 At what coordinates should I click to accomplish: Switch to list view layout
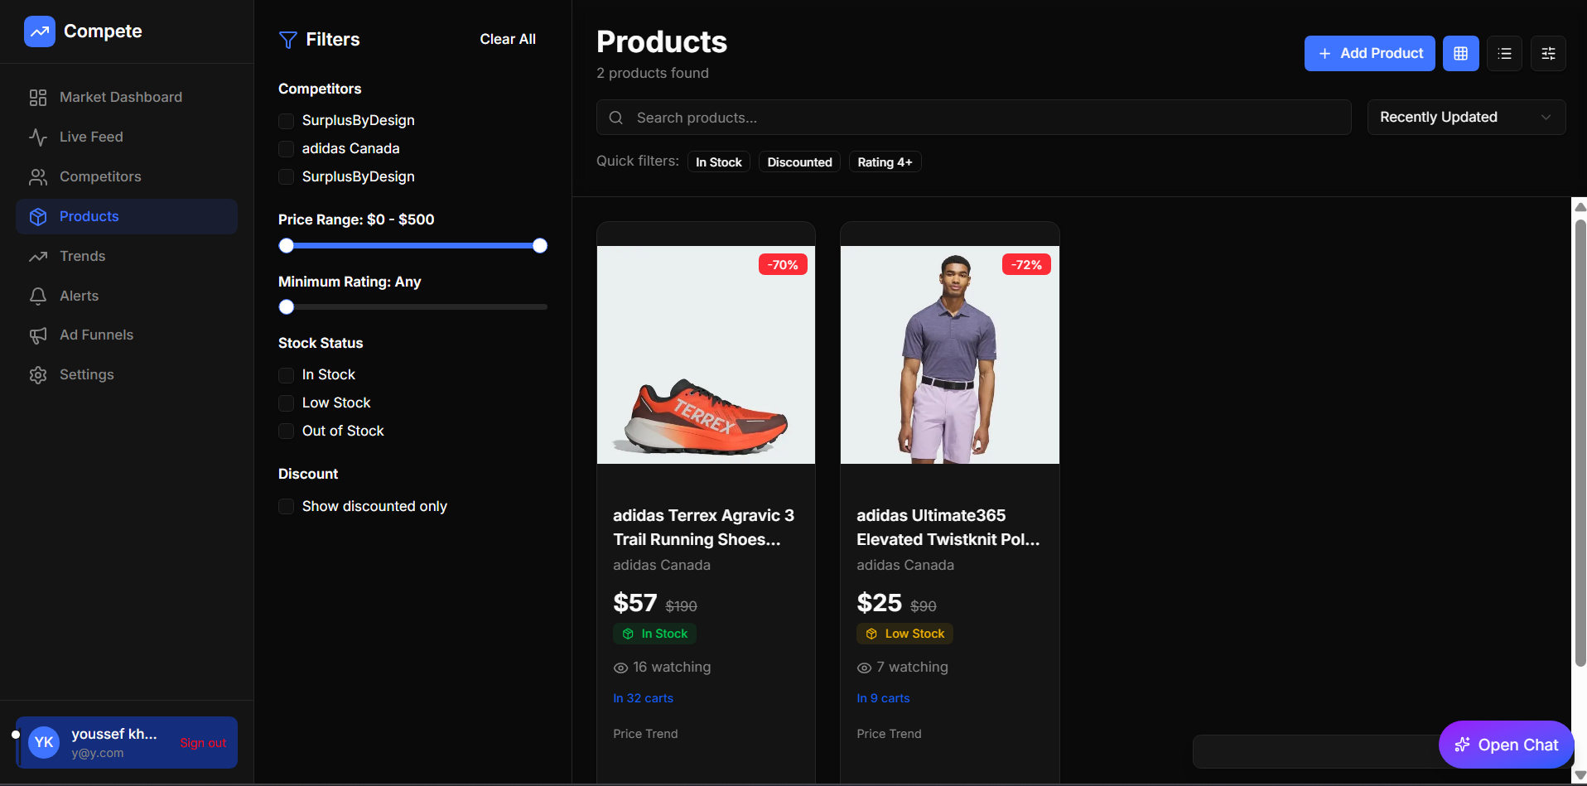pyautogui.click(x=1504, y=54)
